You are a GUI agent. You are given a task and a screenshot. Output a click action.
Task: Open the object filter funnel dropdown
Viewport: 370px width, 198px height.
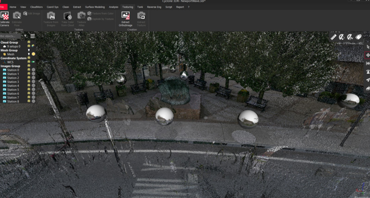pyautogui.click(x=26, y=36)
